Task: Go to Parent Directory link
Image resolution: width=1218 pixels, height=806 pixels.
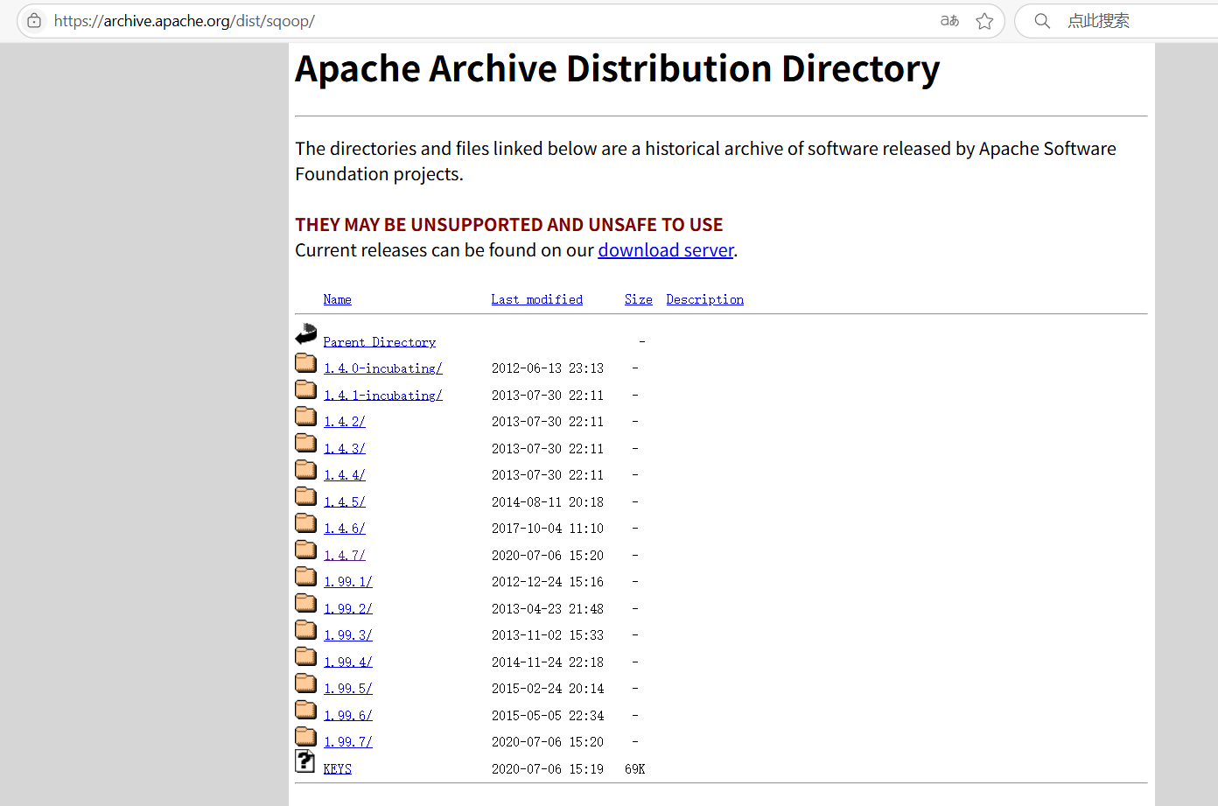Action: click(x=379, y=342)
